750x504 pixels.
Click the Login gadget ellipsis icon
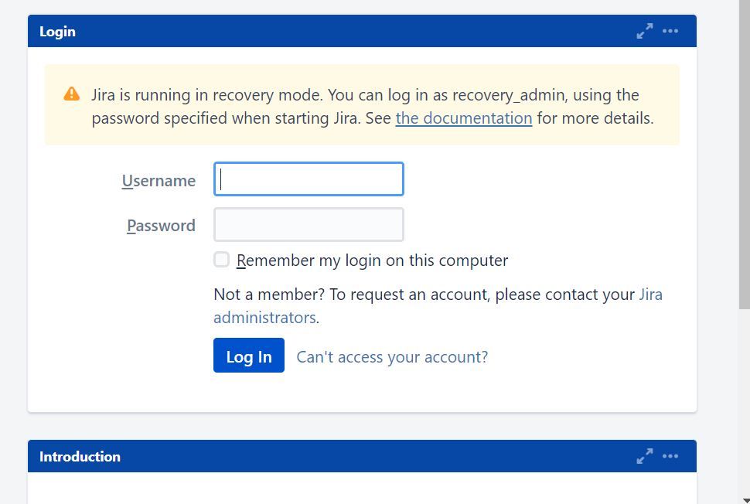pos(670,31)
